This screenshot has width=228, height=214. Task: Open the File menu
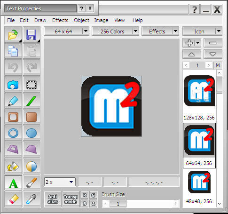click(x=11, y=20)
